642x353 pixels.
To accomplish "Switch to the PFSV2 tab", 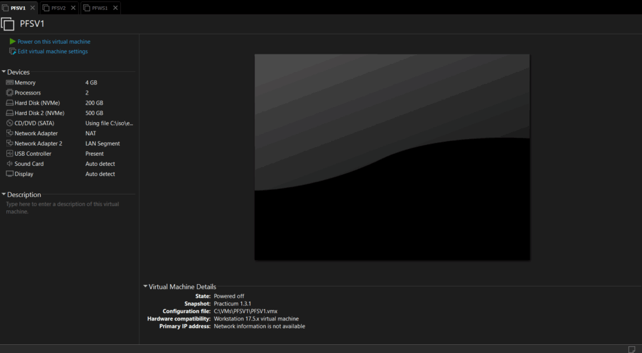I will click(58, 8).
